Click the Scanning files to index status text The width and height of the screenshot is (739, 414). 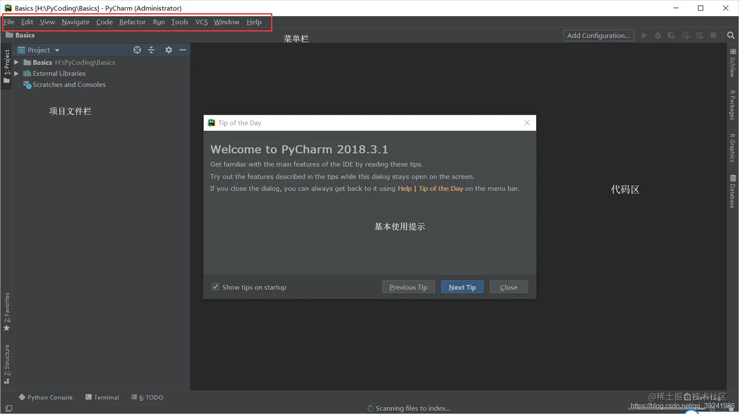click(413, 409)
